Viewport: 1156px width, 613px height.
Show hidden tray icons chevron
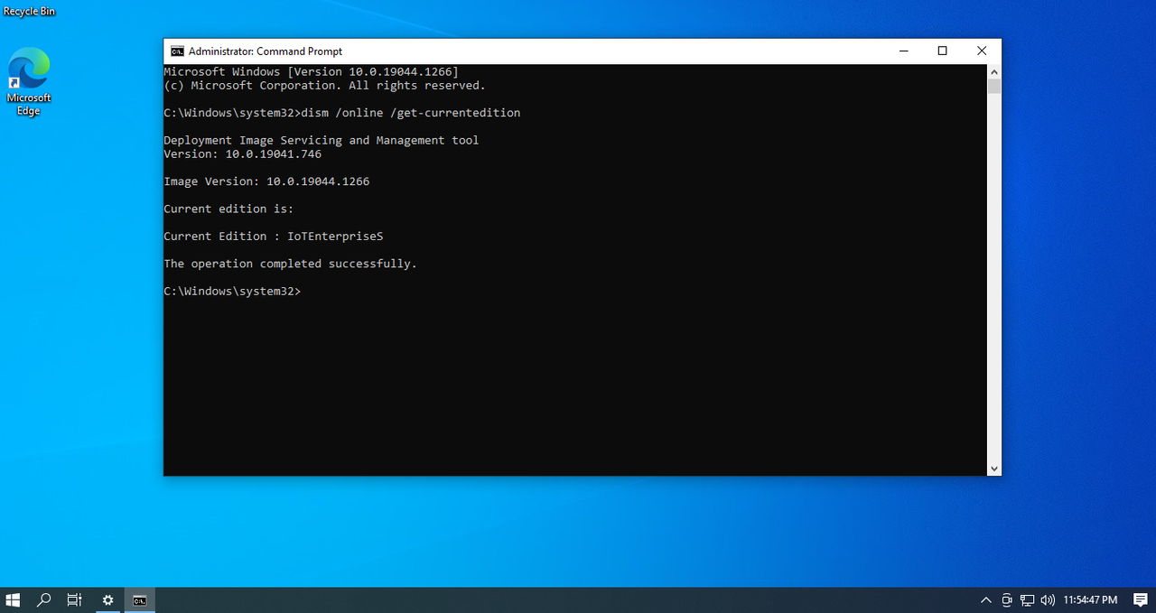pyautogui.click(x=986, y=599)
